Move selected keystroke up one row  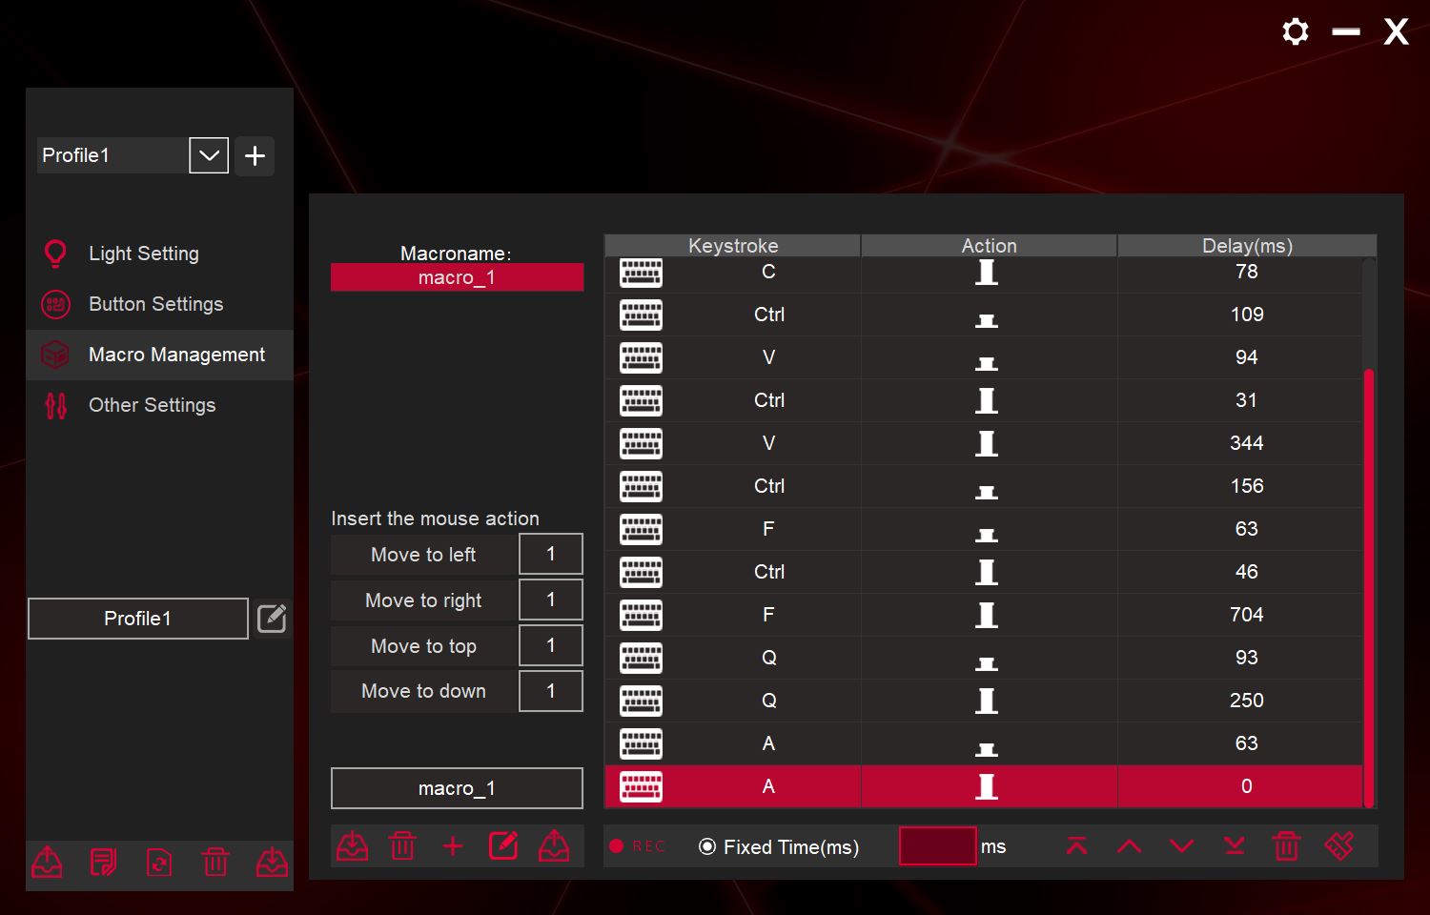click(x=1129, y=845)
